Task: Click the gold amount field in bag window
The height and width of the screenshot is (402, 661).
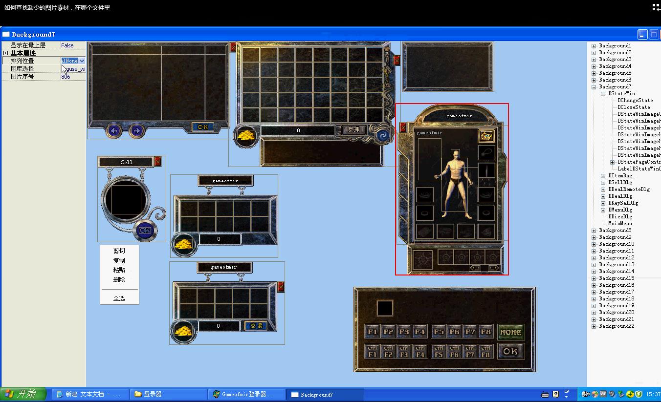Action: [298, 130]
